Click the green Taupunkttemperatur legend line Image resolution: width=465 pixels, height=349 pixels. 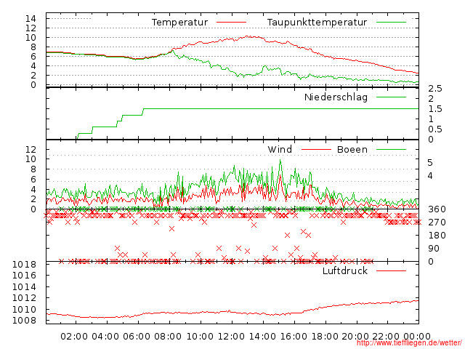point(391,23)
